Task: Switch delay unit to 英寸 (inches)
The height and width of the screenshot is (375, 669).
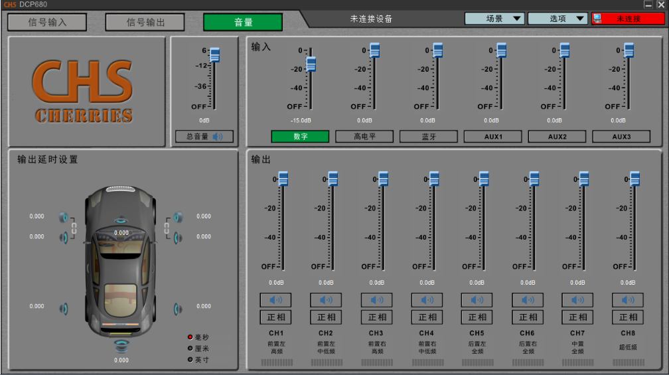Action: [190, 359]
